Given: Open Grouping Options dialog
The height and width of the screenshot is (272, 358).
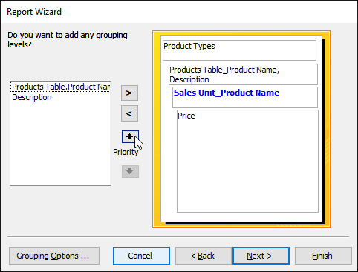Looking at the screenshot, I should pos(54,256).
